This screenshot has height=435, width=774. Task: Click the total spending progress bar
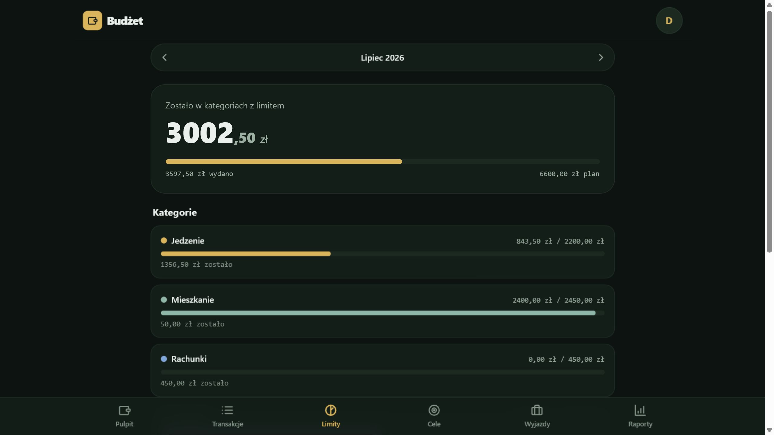(x=382, y=162)
